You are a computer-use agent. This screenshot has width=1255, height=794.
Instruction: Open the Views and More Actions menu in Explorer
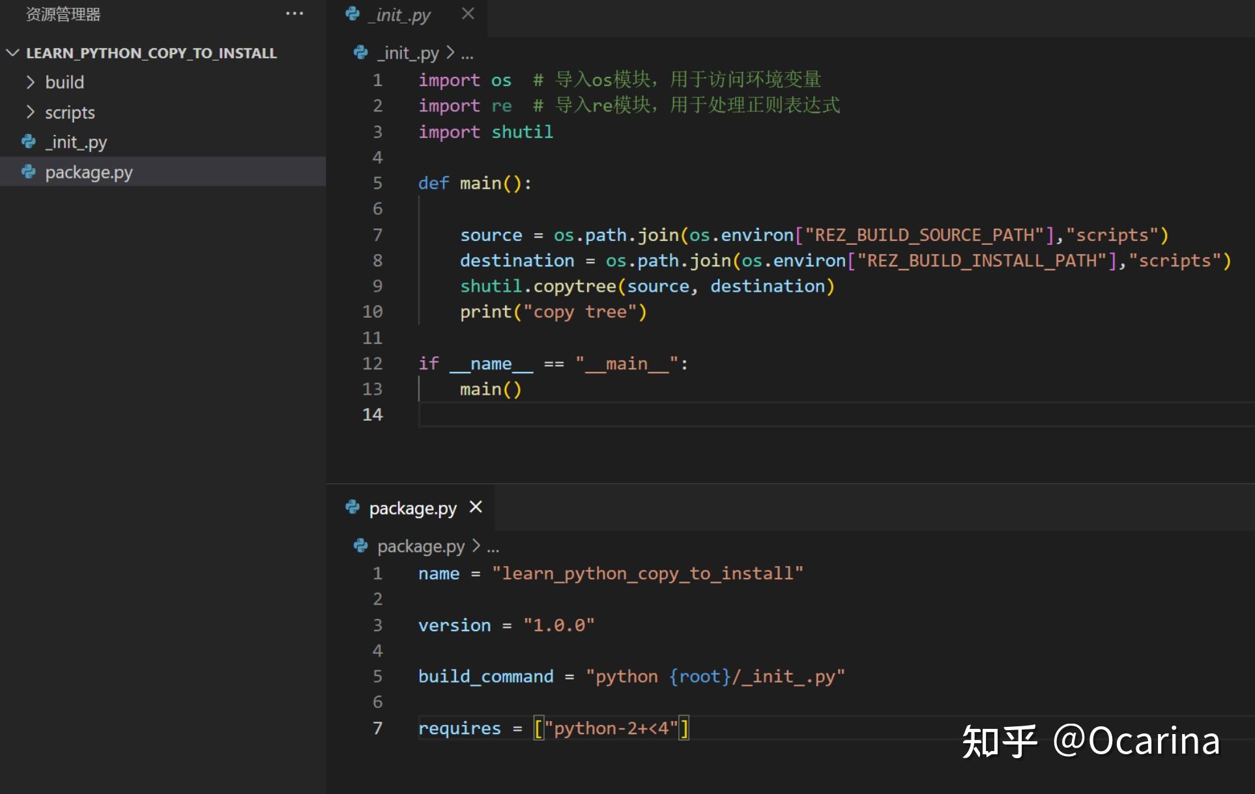tap(295, 14)
